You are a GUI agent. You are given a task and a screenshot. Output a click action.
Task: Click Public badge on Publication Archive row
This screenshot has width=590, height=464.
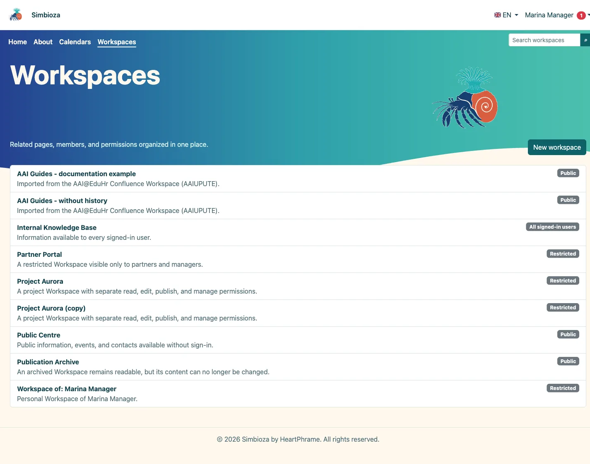[x=568, y=361]
